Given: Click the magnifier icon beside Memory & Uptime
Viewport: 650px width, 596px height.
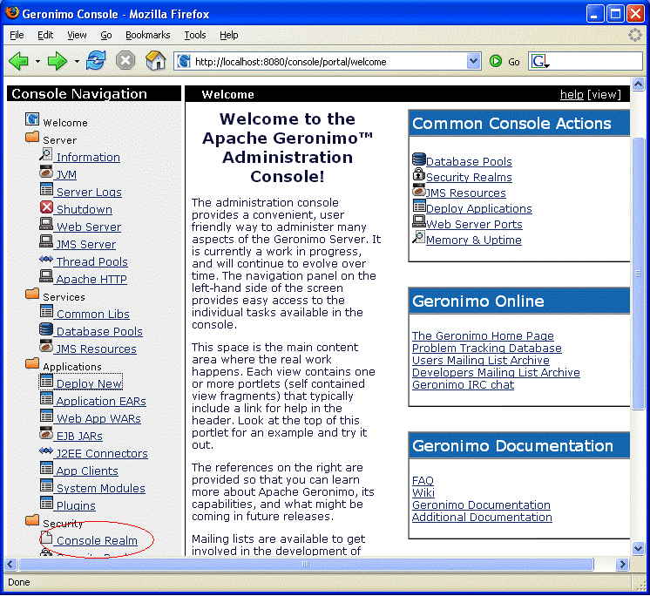Looking at the screenshot, I should tap(419, 237).
